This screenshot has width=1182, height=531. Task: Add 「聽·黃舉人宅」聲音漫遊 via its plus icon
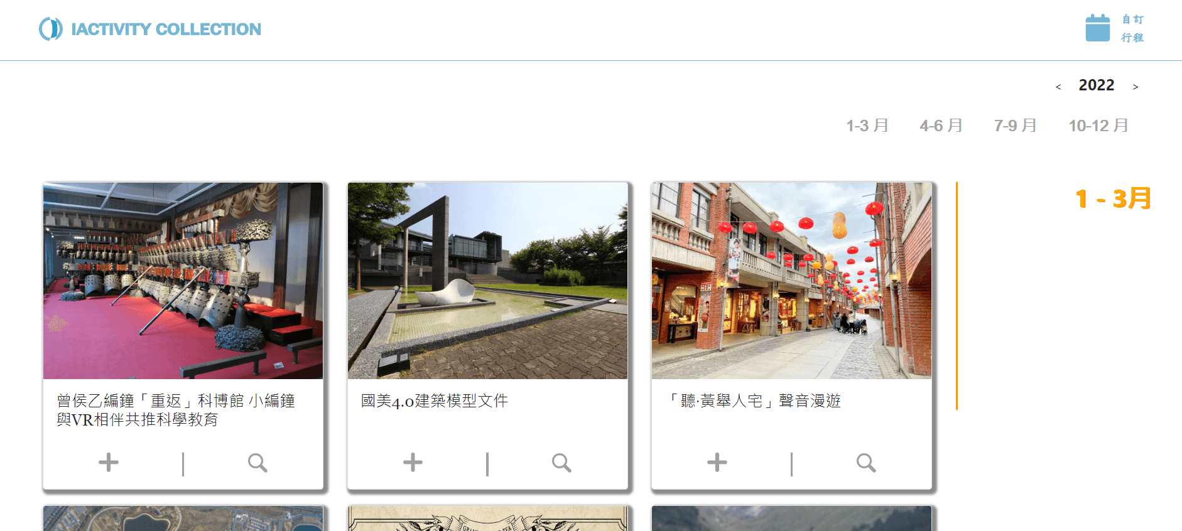[x=717, y=463]
